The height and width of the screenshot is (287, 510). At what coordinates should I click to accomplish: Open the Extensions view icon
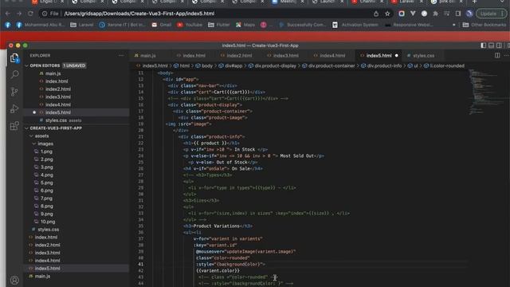point(14,126)
